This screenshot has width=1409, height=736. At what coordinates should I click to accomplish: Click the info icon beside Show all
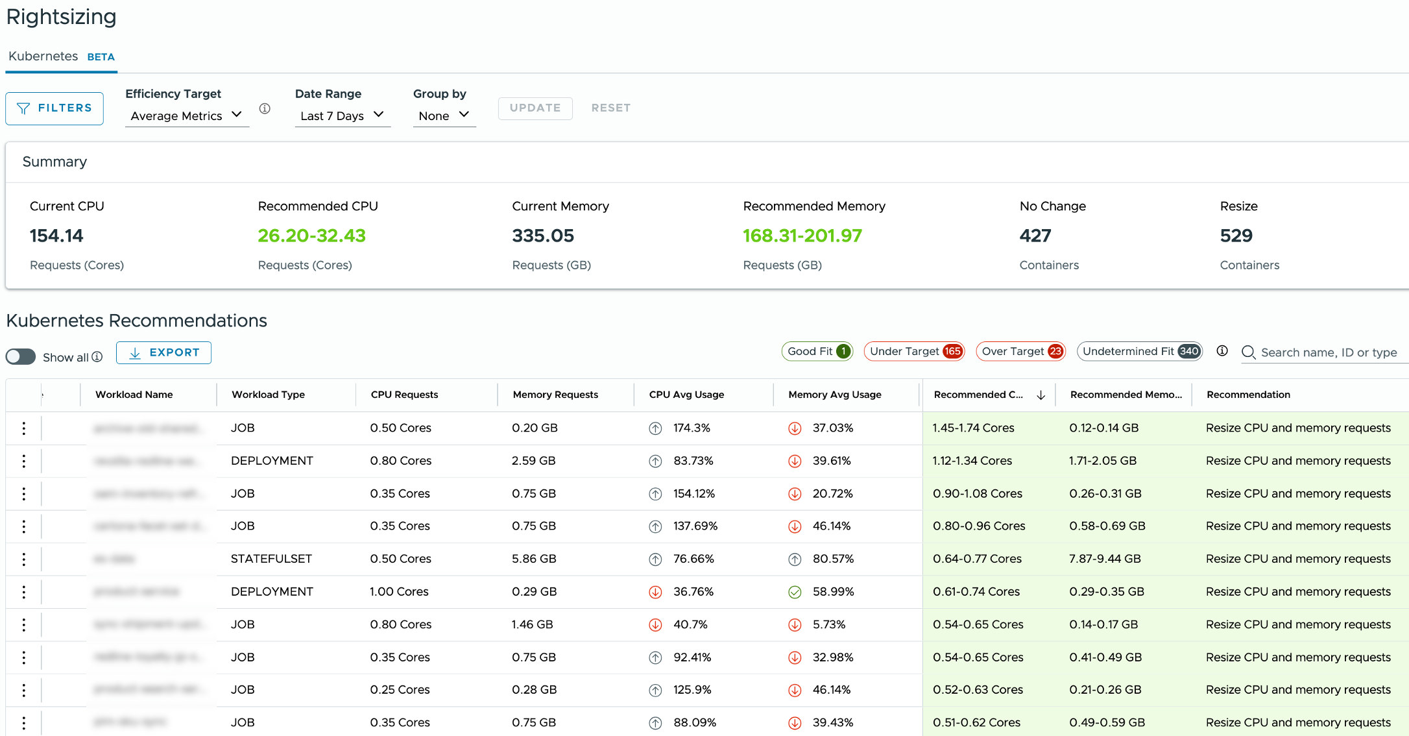(x=97, y=357)
